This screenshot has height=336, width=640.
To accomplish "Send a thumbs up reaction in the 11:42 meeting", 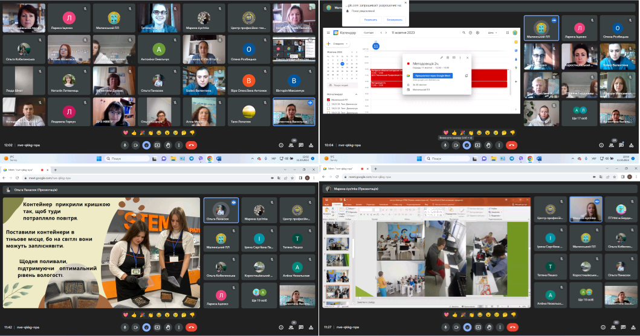I will tap(134, 315).
